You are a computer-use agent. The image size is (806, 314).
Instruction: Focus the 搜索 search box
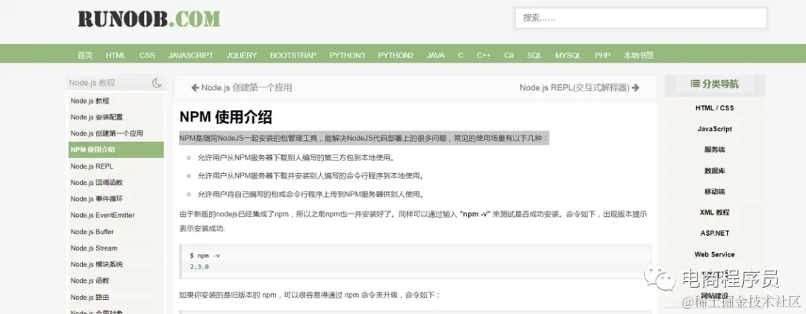(641, 18)
